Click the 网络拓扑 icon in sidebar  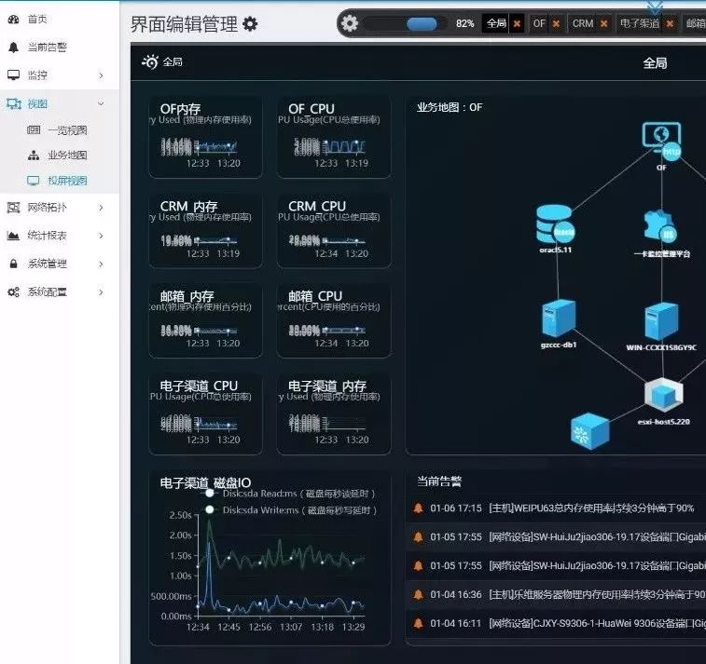tap(13, 208)
